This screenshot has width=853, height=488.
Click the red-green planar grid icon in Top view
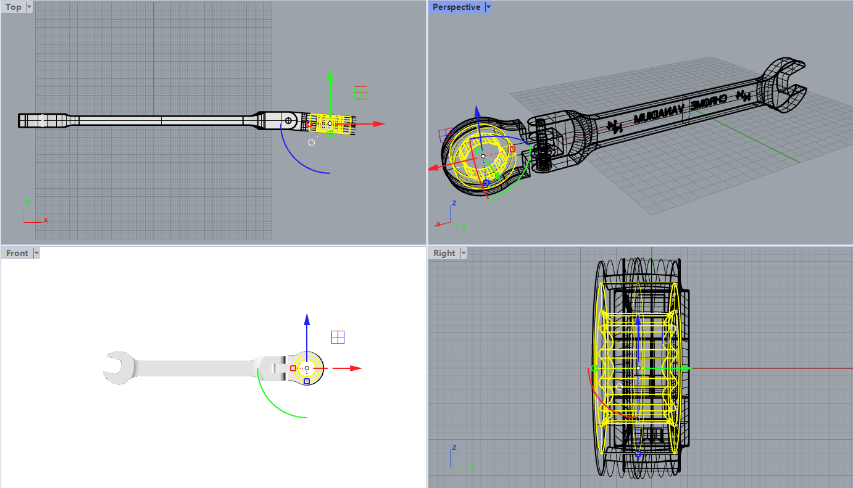361,93
